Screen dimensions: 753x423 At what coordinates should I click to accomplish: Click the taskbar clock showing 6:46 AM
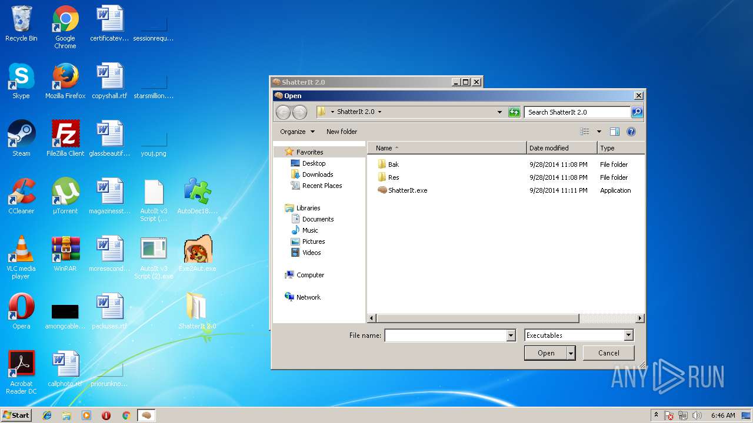[722, 415]
